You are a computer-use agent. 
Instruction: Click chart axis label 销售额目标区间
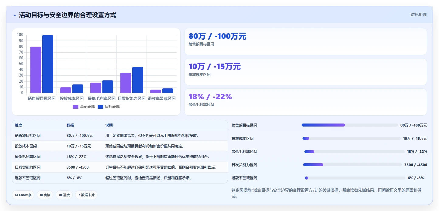pos(42,98)
